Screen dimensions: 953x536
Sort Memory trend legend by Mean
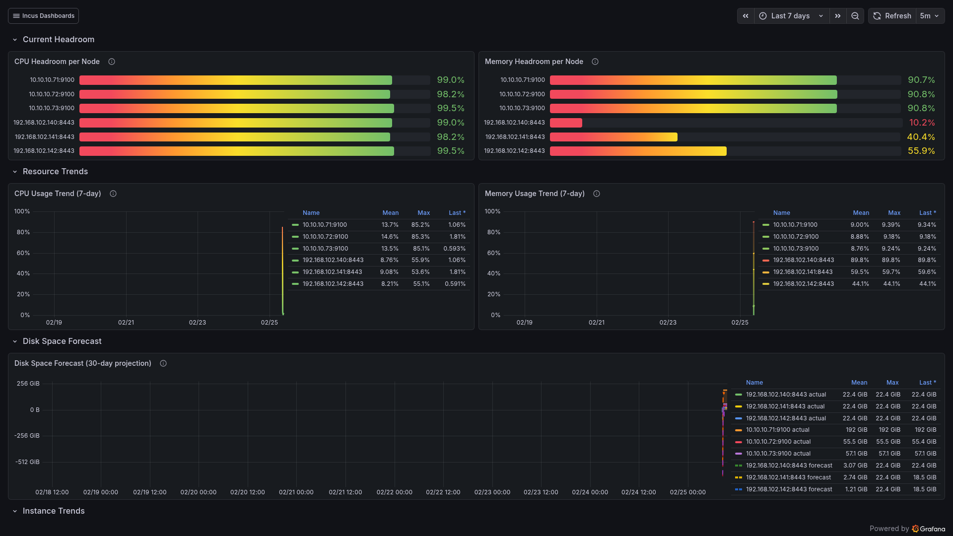[x=861, y=213]
